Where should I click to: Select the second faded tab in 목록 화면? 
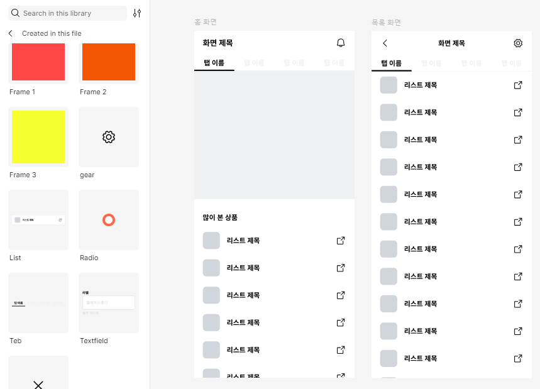(431, 63)
